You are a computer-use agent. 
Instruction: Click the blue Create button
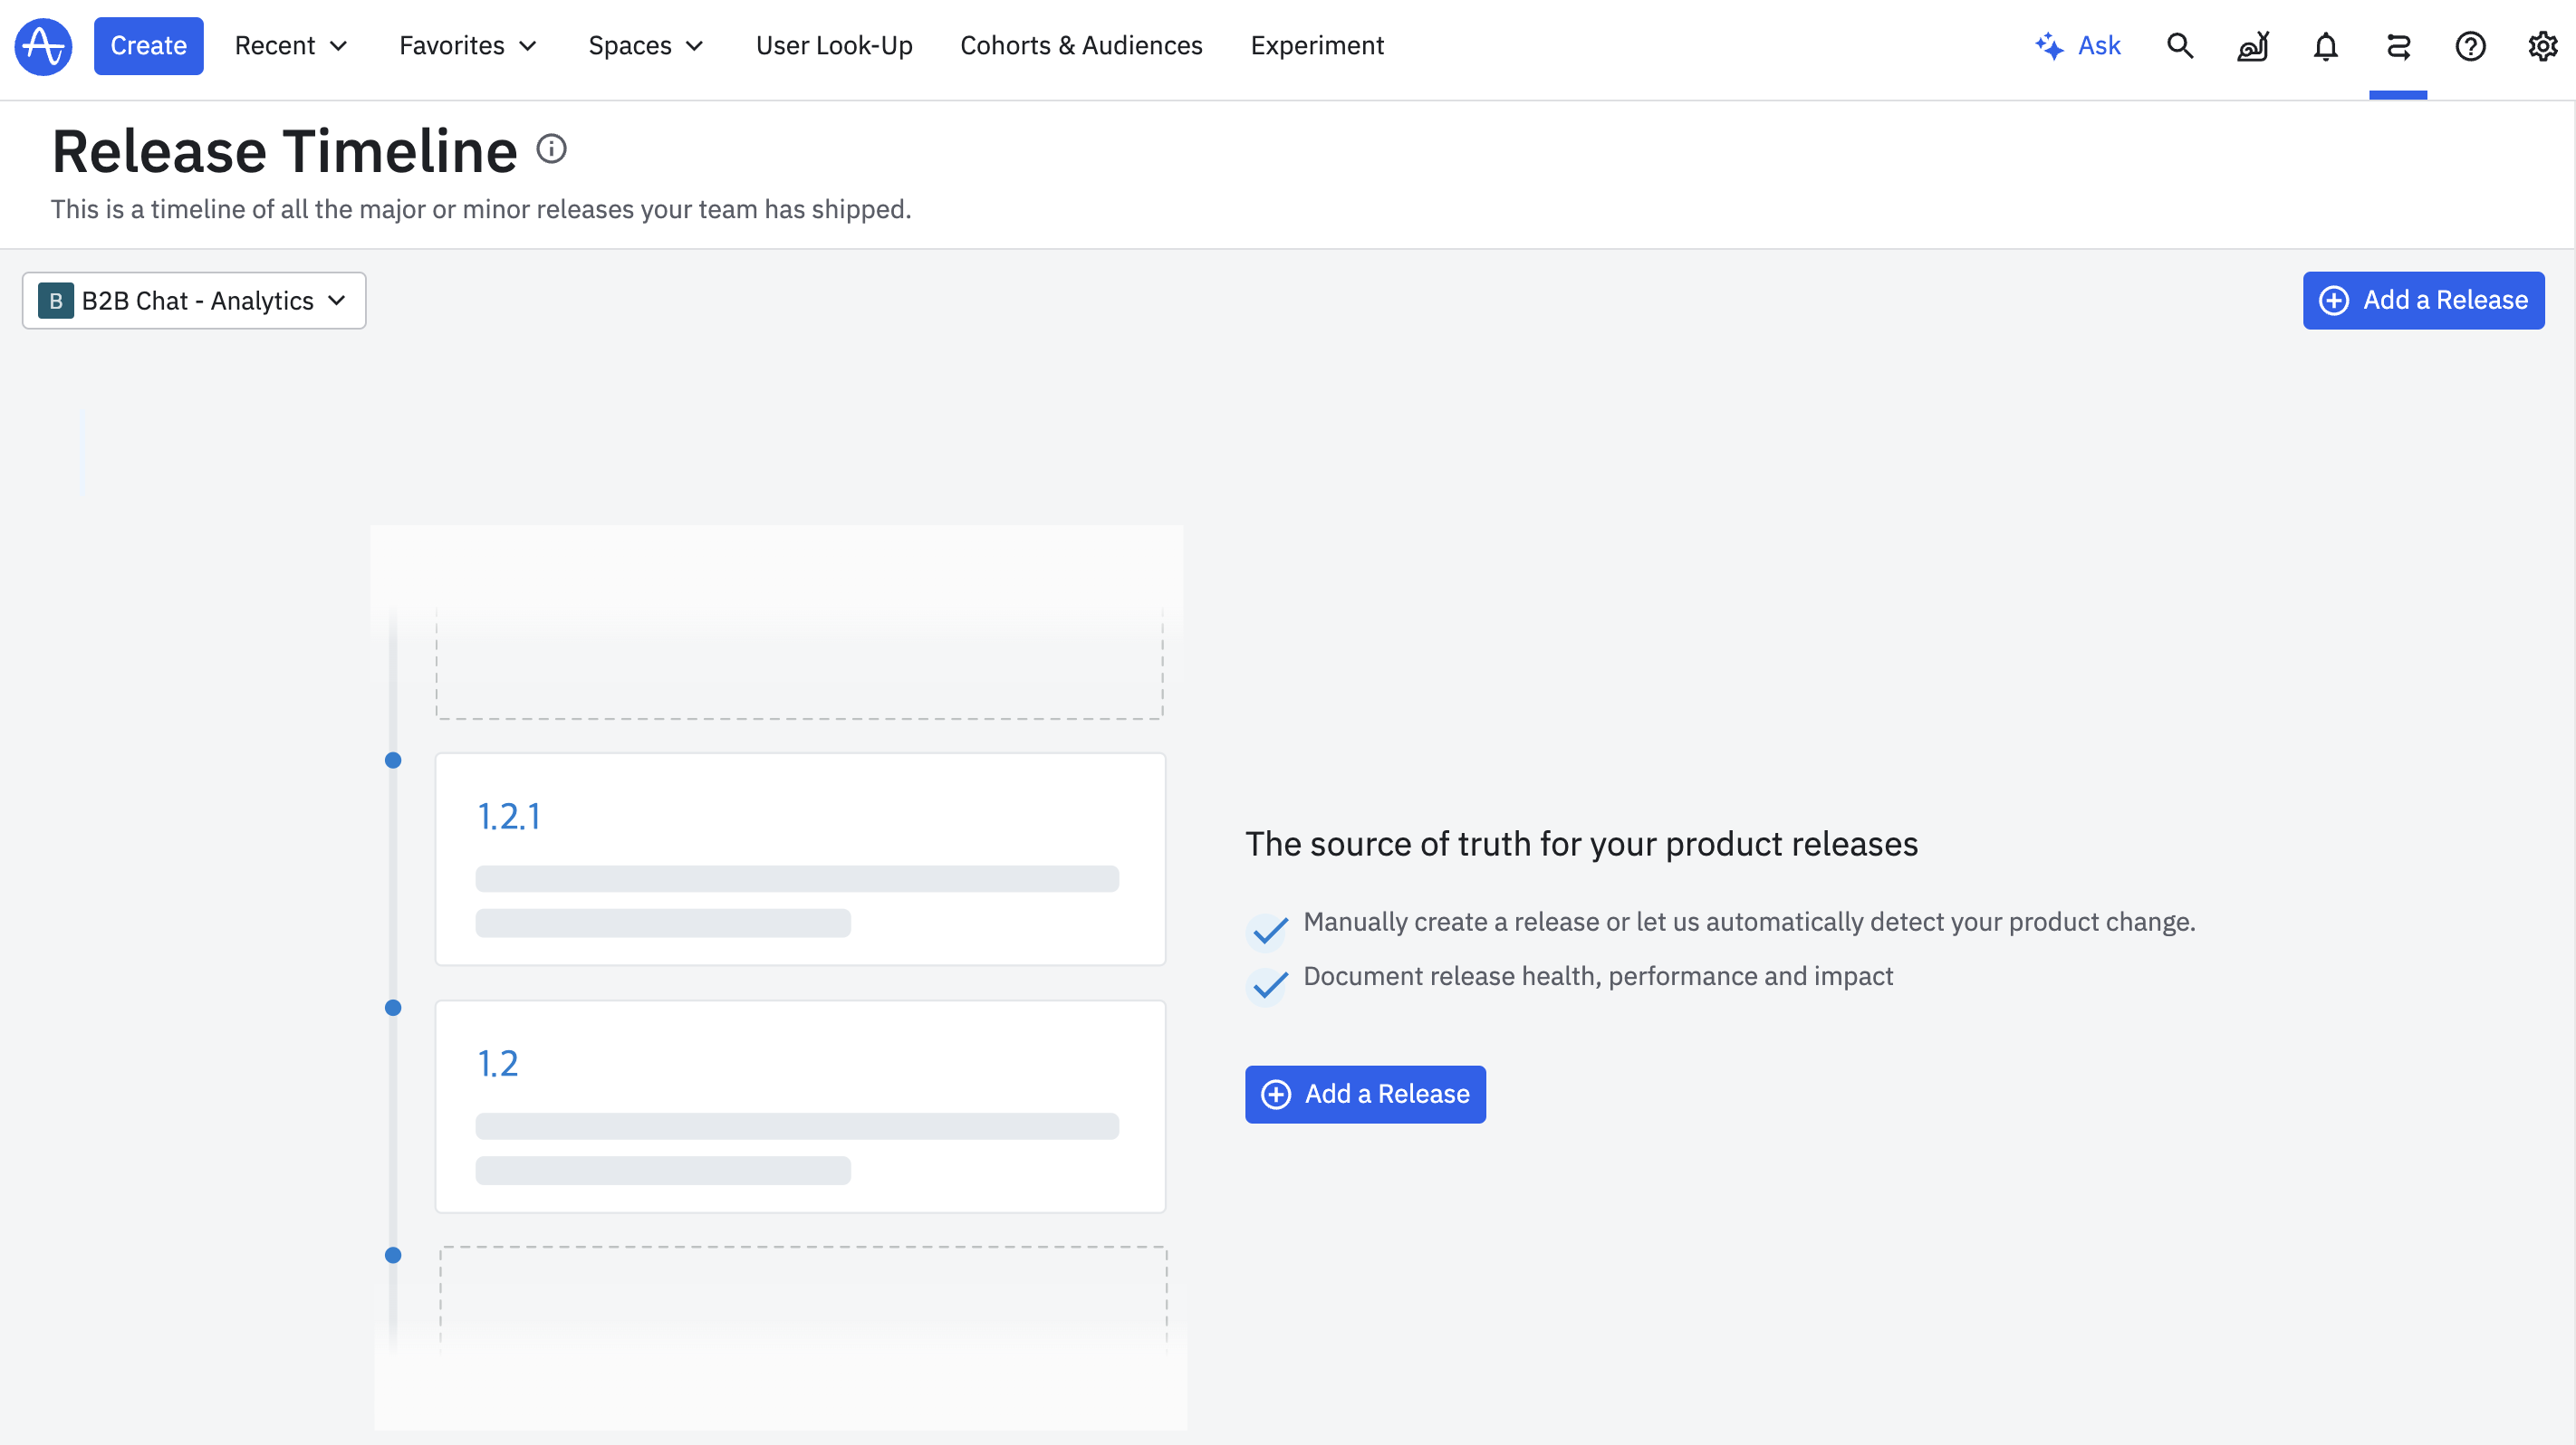[x=148, y=46]
